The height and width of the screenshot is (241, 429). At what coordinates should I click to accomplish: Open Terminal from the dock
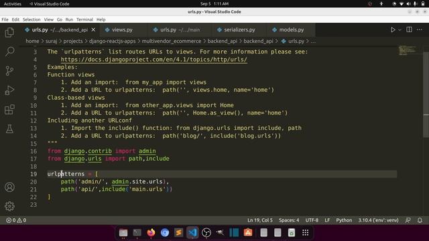(x=137, y=232)
